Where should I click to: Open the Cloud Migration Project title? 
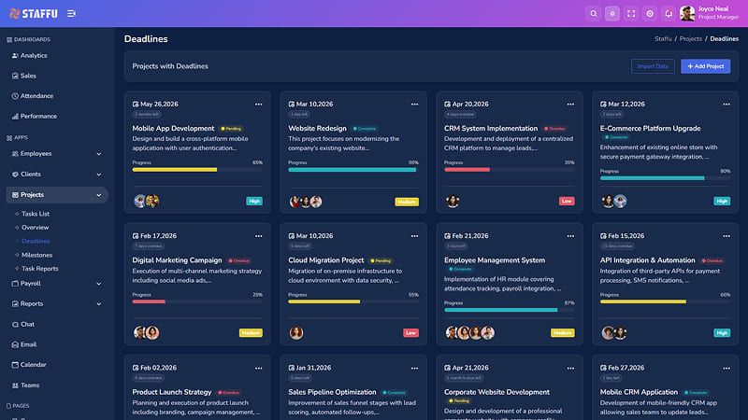pos(325,260)
